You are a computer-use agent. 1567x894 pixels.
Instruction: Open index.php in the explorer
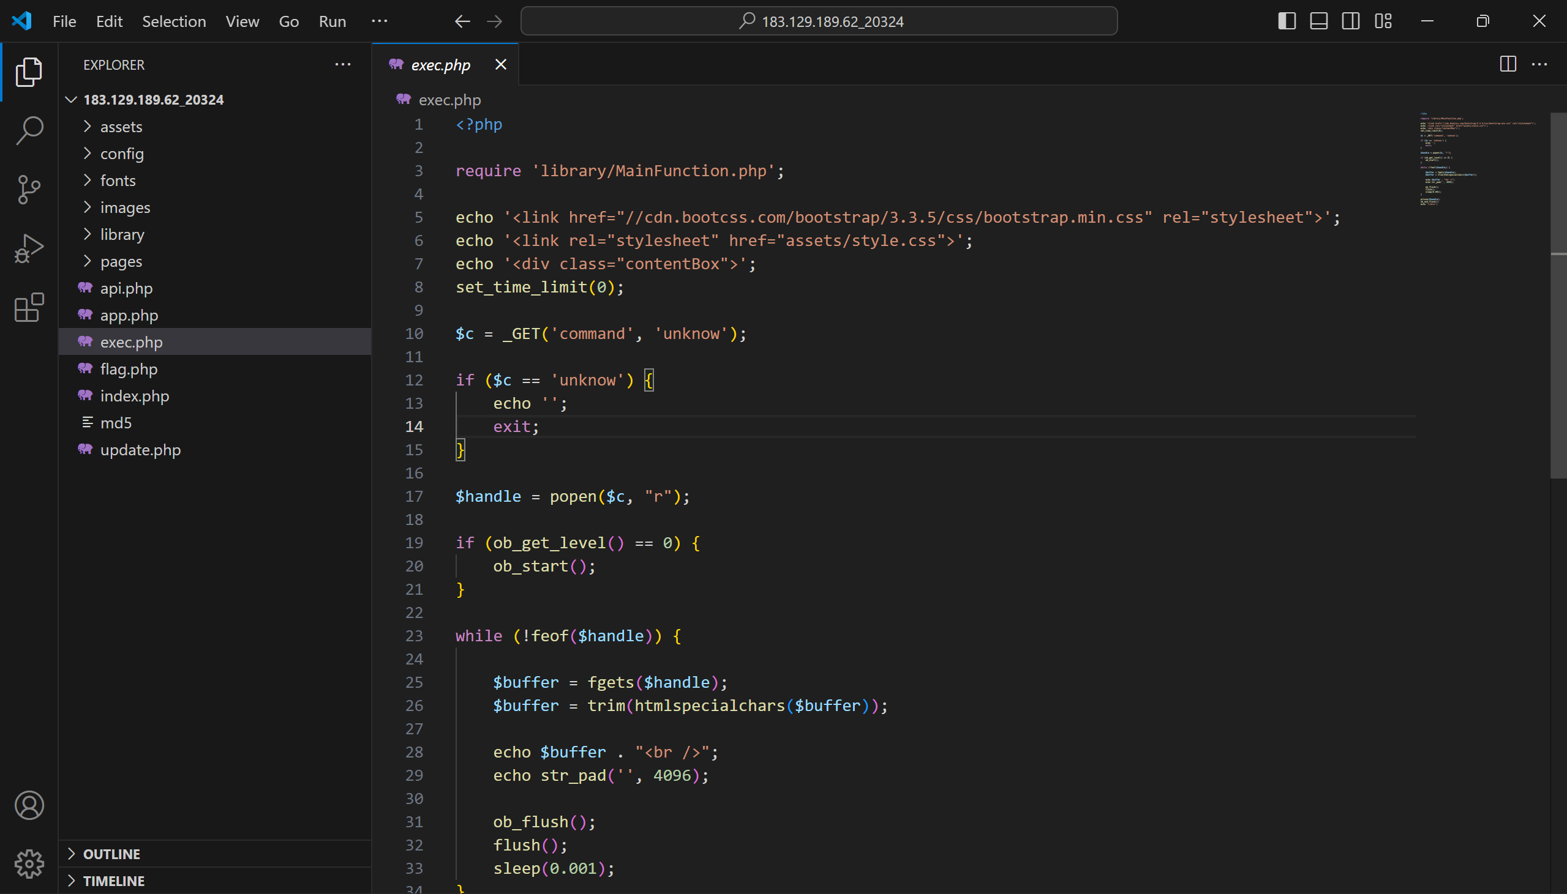(215, 396)
